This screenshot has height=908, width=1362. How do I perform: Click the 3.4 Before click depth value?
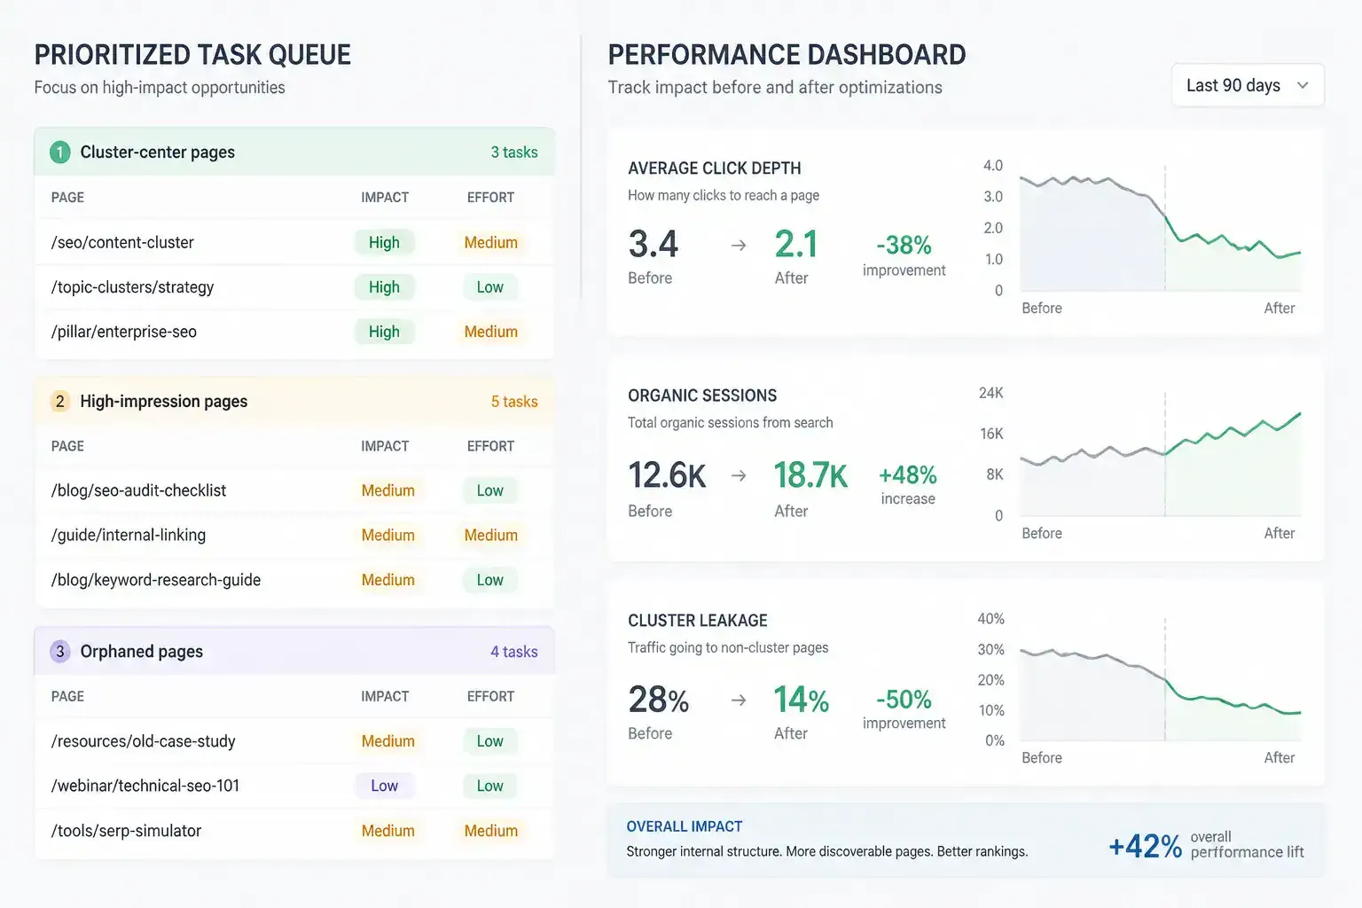pos(654,245)
